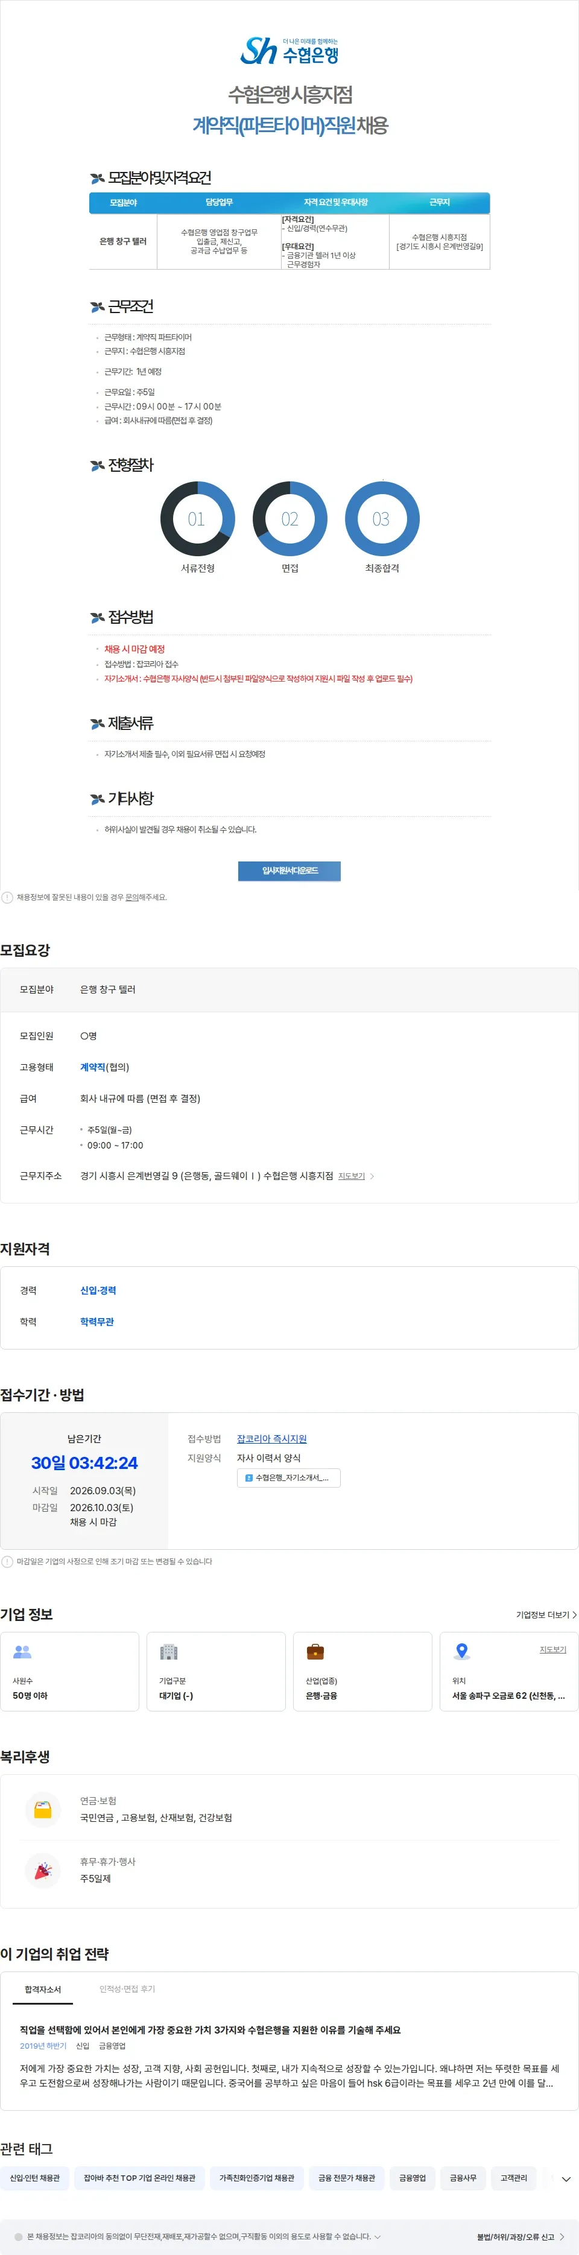This screenshot has height=2255, width=579.
Task: Click the 계약직 employment type text
Action: point(93,1066)
